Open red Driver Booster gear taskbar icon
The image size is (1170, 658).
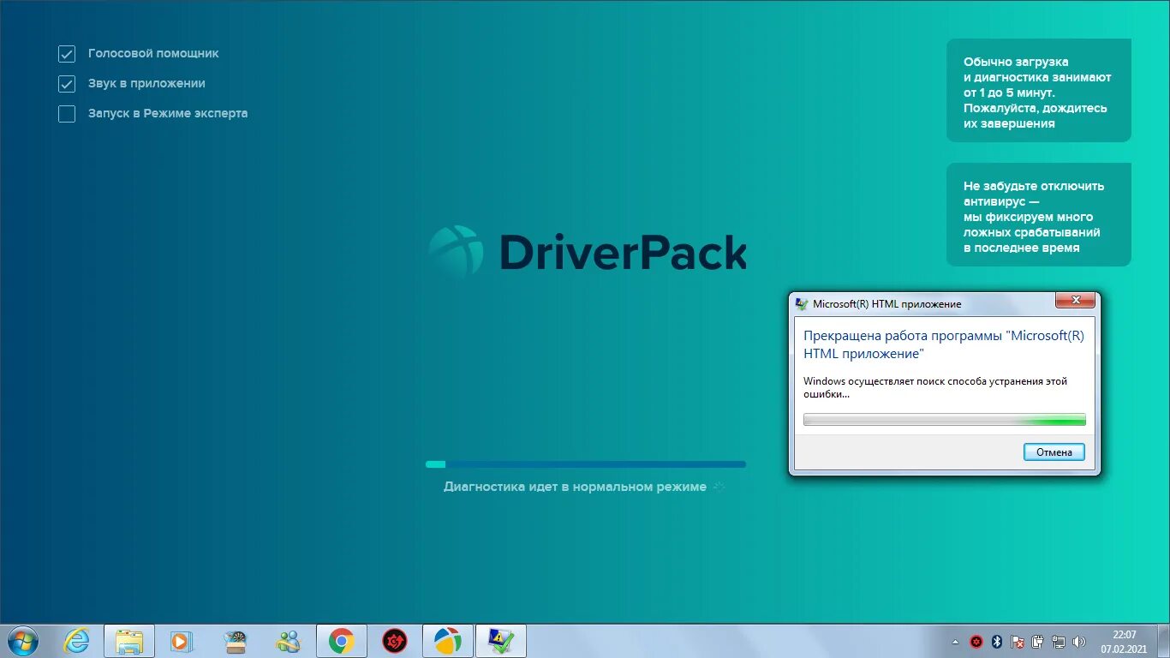394,641
